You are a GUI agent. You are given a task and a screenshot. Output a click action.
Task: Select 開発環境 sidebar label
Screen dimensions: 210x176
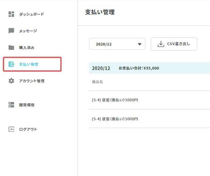[27, 105]
